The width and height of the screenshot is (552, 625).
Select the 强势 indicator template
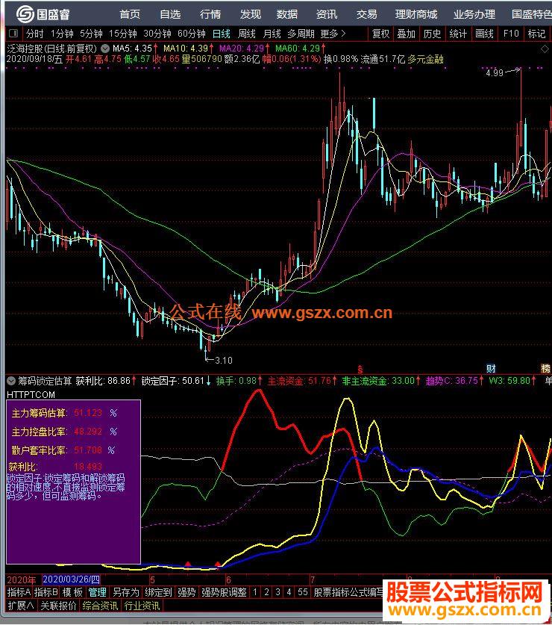[186, 592]
